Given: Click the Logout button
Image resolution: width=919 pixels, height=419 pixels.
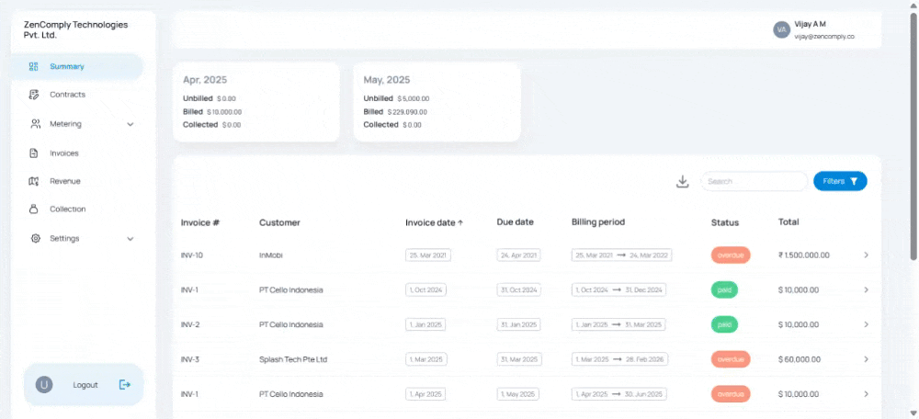Looking at the screenshot, I should coord(84,384).
